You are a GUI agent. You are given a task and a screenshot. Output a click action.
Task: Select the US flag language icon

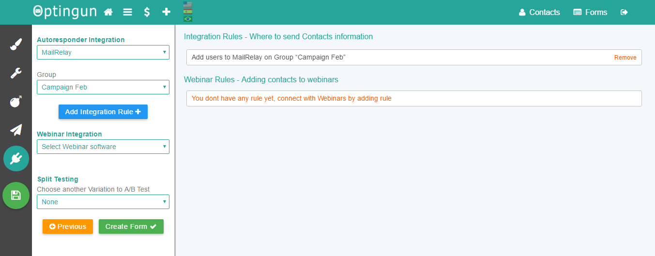pyautogui.click(x=188, y=4)
